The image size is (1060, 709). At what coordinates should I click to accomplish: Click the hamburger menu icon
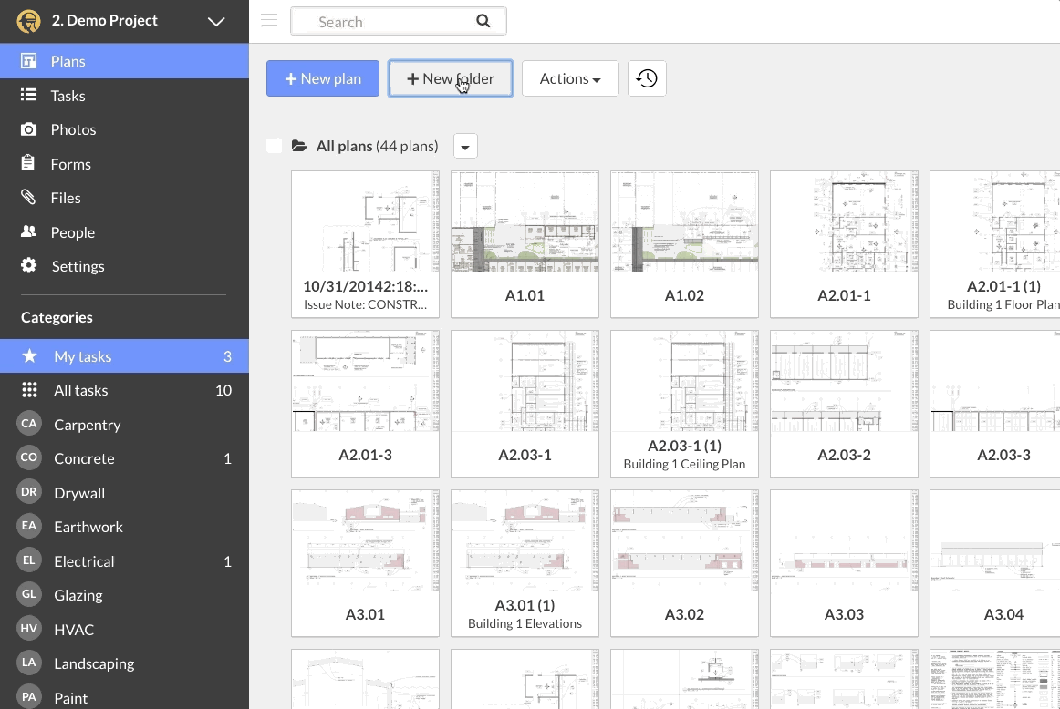(x=269, y=21)
